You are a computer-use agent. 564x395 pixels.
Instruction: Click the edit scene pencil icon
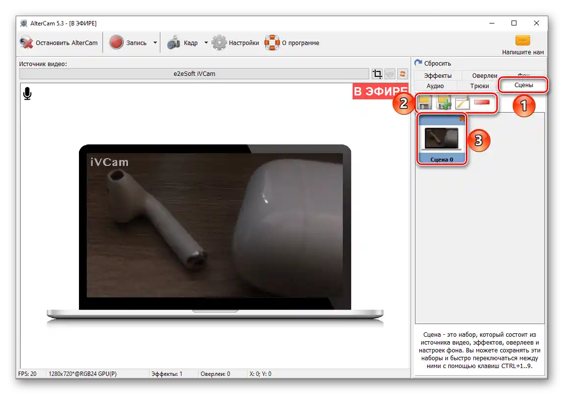(462, 103)
